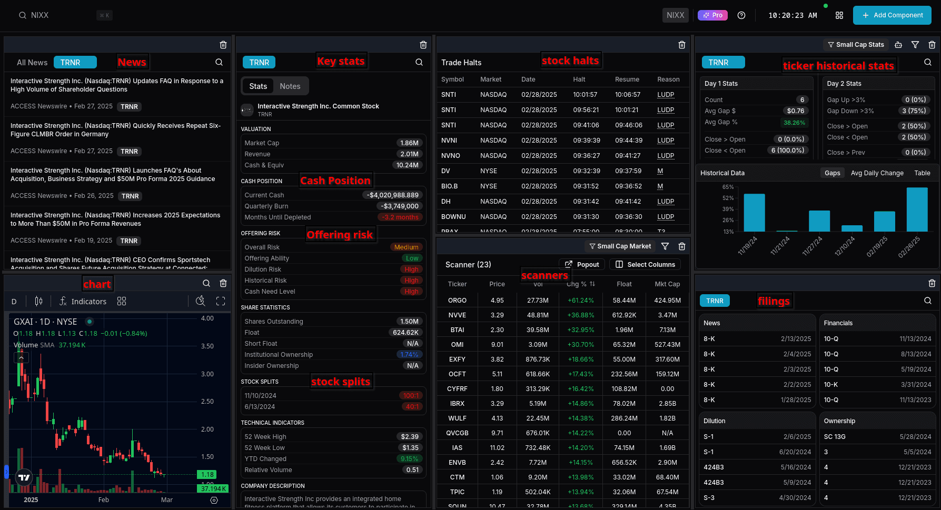The height and width of the screenshot is (510, 941).
Task: Switch to the Notes tab
Action: [x=290, y=86]
